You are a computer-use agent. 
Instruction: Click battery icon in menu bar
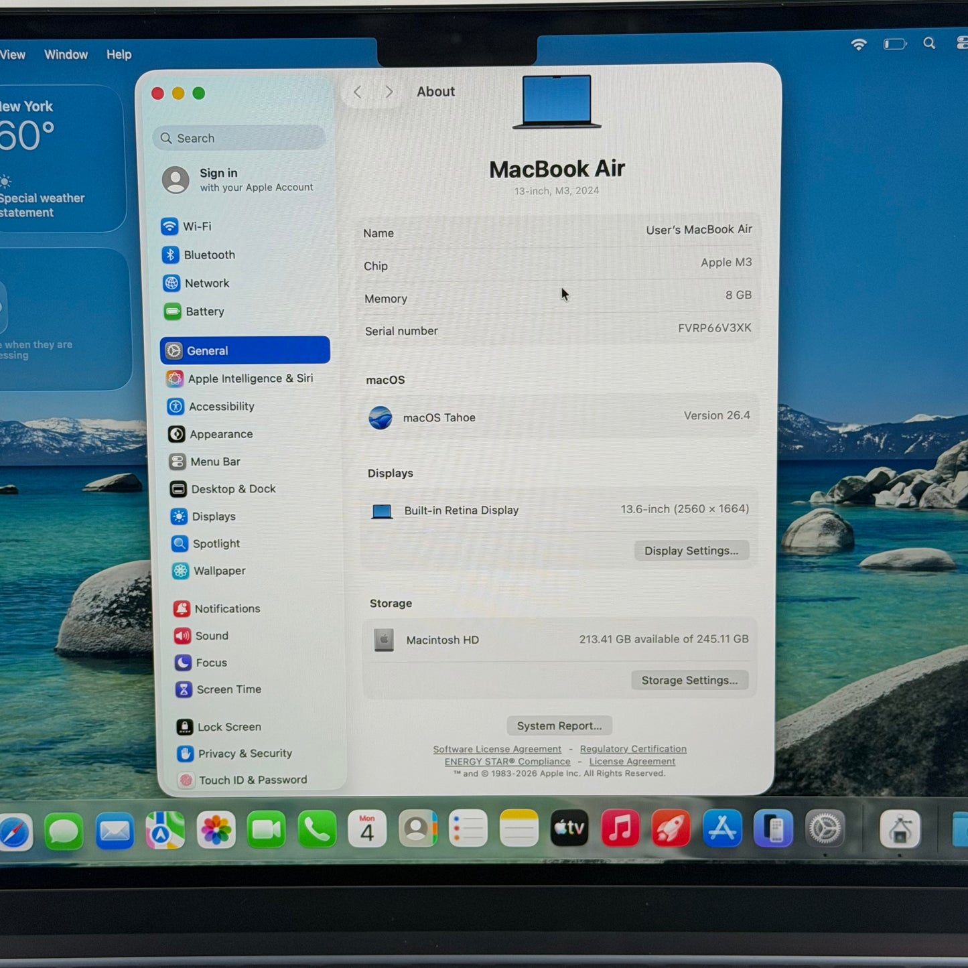(x=895, y=44)
